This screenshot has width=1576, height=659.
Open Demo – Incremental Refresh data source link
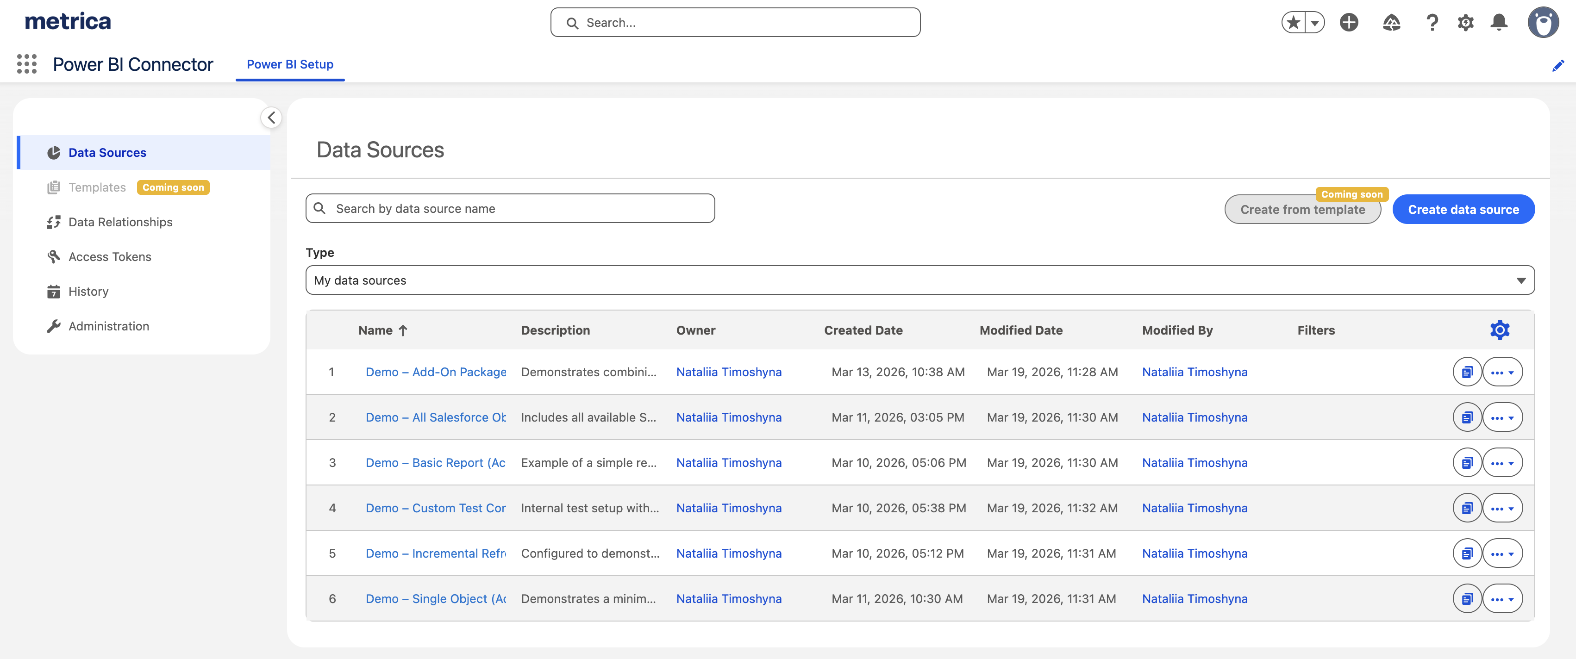point(436,553)
